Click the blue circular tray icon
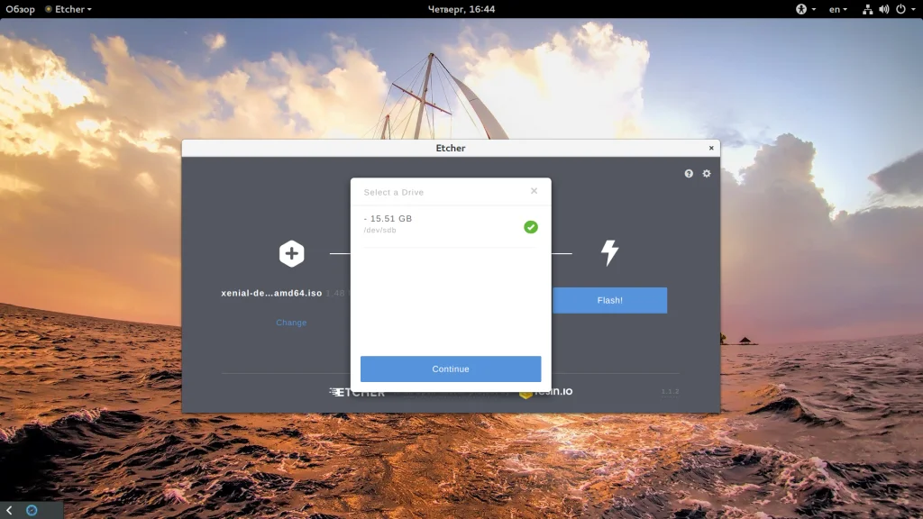This screenshot has width=923, height=519. pyautogui.click(x=32, y=510)
